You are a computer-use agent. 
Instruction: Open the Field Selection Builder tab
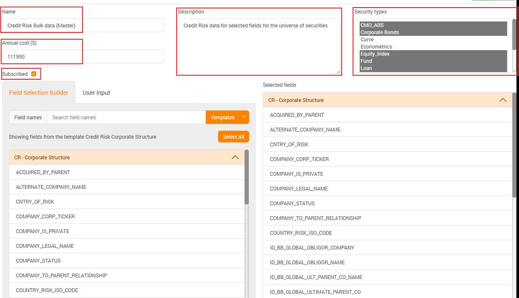pos(39,93)
